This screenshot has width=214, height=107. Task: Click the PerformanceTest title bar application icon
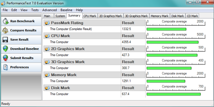3,3
